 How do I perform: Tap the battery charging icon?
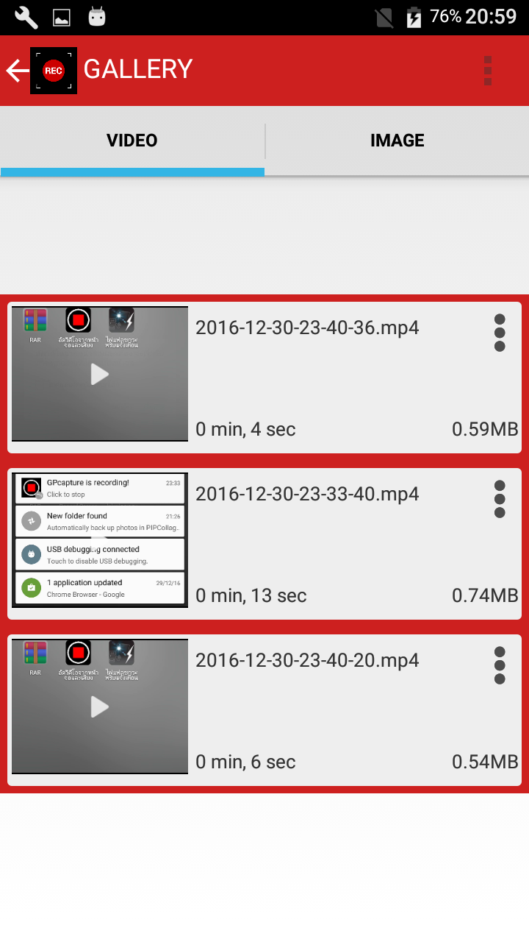pyautogui.click(x=414, y=17)
